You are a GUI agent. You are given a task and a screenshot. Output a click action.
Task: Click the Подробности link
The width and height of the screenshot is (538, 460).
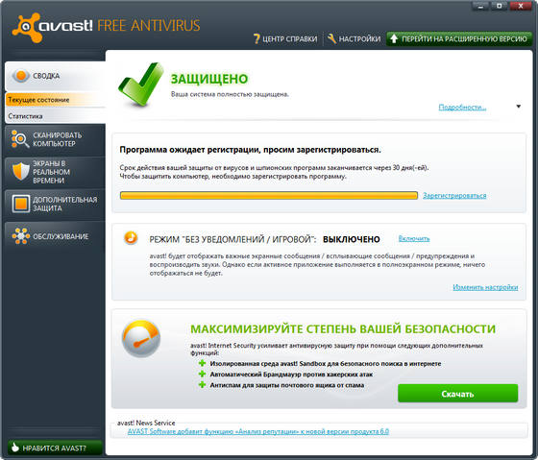tap(462, 108)
